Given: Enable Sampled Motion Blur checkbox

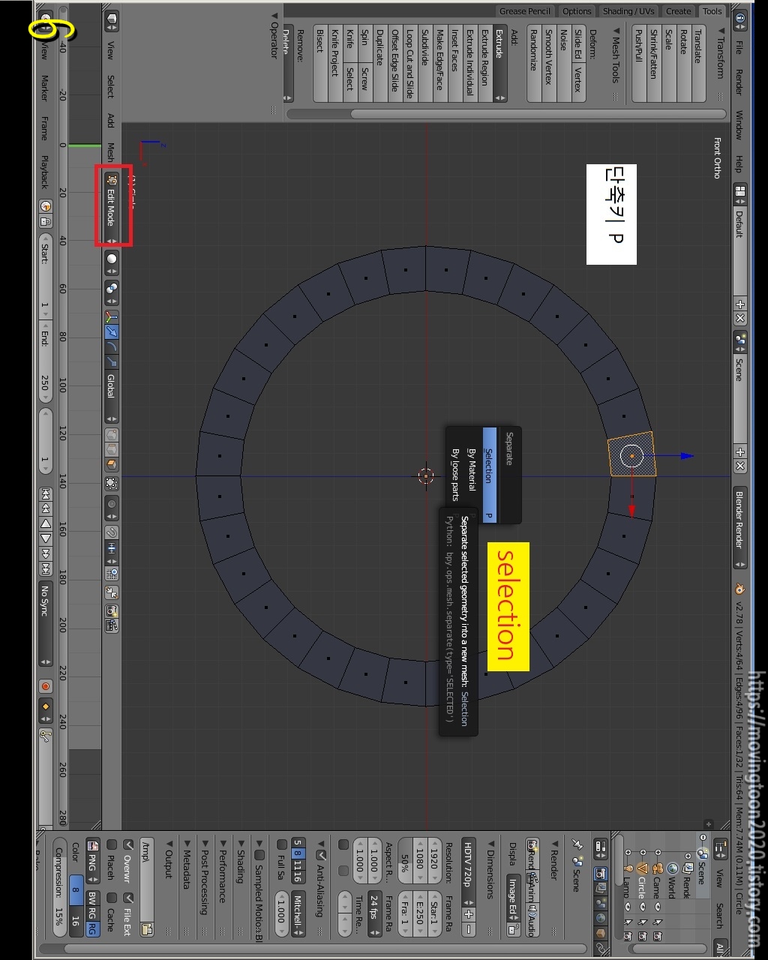Looking at the screenshot, I should (259, 855).
